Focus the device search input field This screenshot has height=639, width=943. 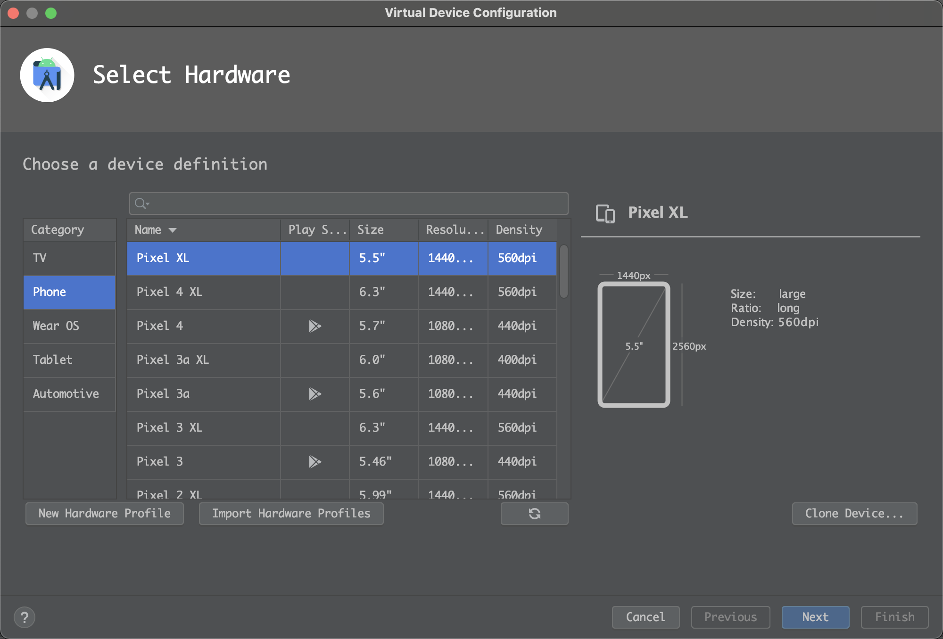point(349,204)
